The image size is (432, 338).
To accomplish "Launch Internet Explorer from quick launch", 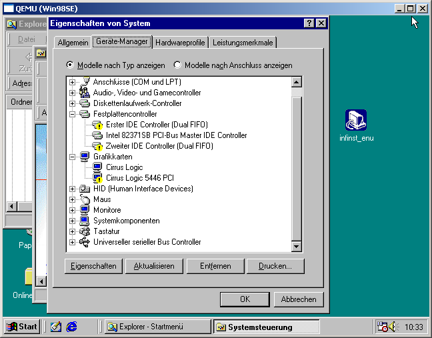I will (71, 327).
